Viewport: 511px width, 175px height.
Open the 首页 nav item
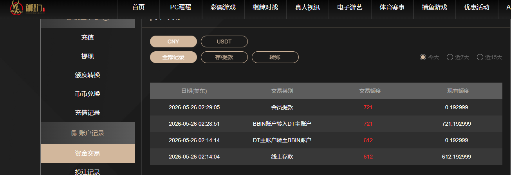139,7
